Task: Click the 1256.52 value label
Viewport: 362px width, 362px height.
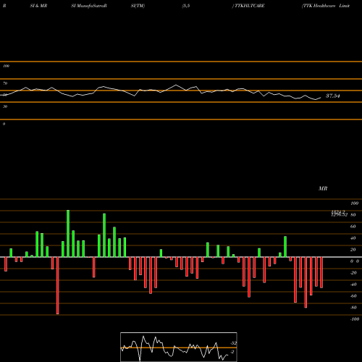Action: point(339,214)
